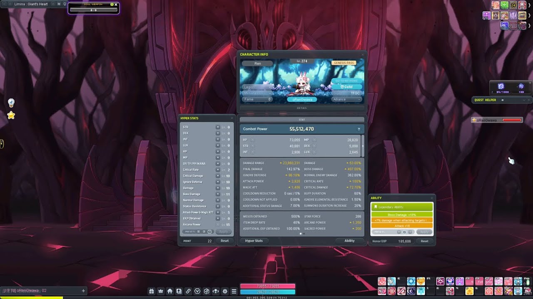Expand the third buff icon row arrow

(x=529, y=25)
